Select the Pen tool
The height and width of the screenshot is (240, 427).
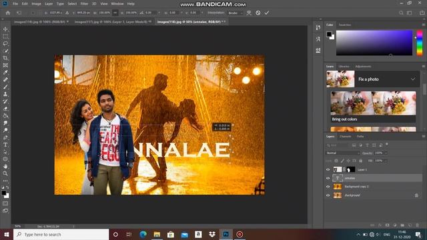(5, 137)
